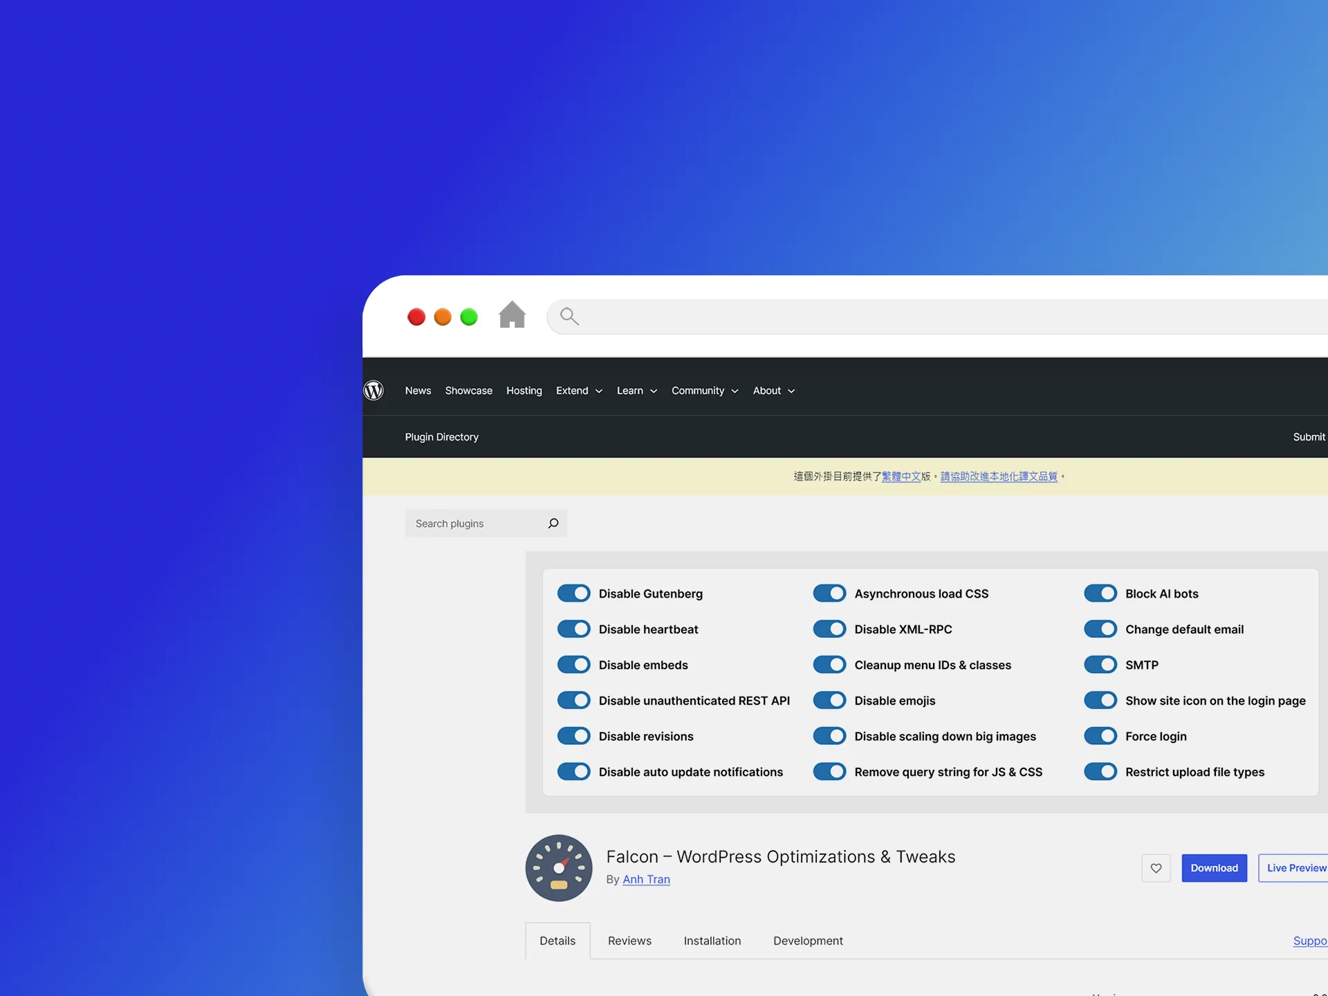Viewport: 1328px width, 996px height.
Task: Toggle Disable emojis switch
Action: click(x=829, y=701)
